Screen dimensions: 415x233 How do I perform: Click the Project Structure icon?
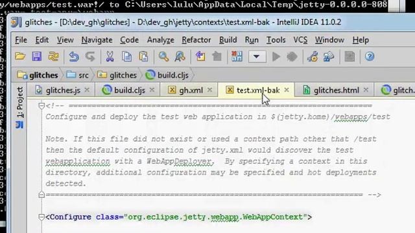pyautogui.click(x=329, y=56)
